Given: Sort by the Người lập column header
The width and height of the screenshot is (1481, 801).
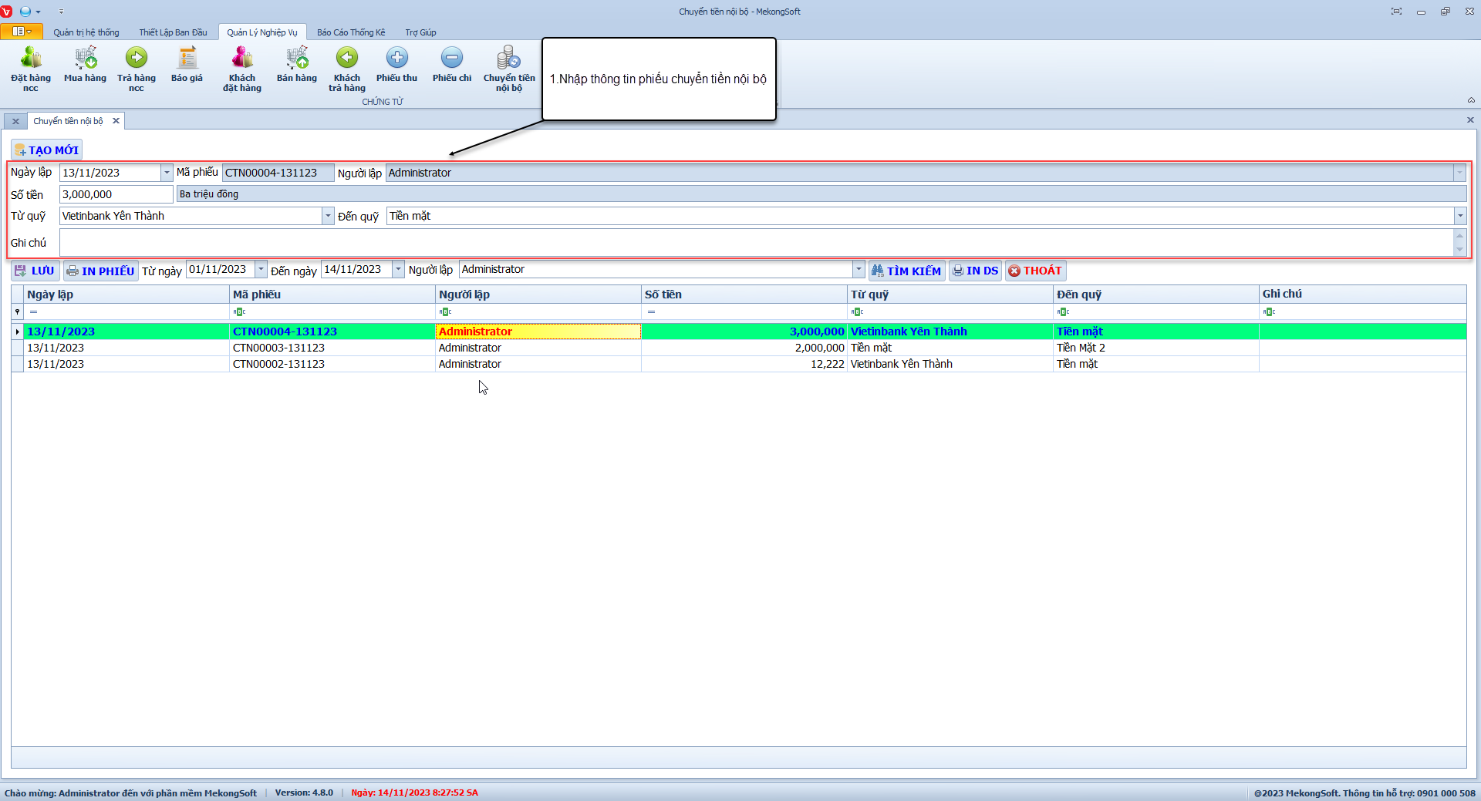Looking at the screenshot, I should click(538, 294).
